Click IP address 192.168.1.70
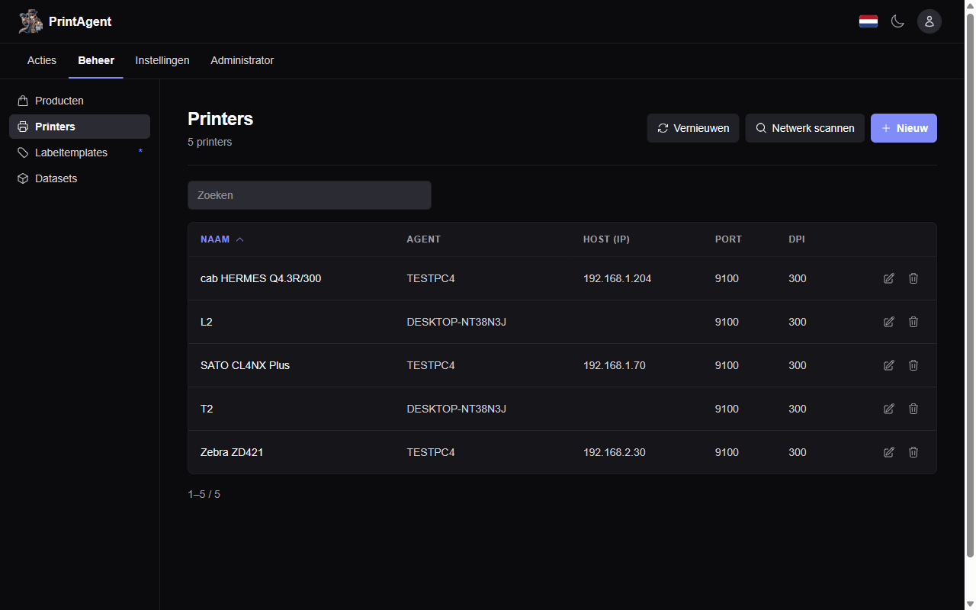976x610 pixels. click(614, 365)
